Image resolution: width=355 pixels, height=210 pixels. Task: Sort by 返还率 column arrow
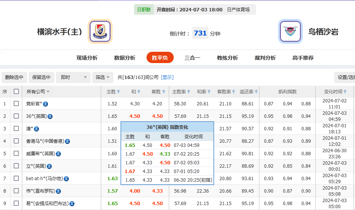[x=256, y=91]
